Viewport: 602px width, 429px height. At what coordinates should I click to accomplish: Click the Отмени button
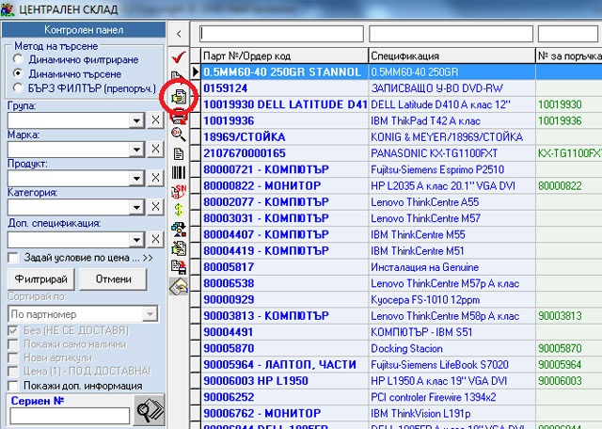113,279
